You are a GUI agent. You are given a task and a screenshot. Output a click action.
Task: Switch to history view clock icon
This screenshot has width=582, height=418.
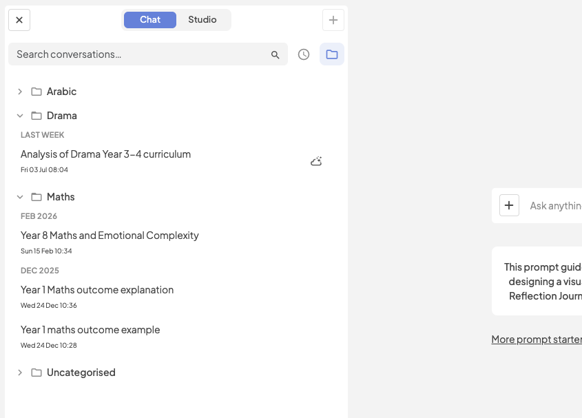[304, 54]
